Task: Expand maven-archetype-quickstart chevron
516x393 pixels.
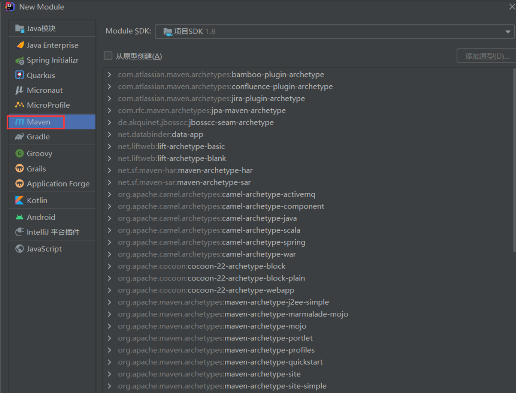Action: (x=109, y=362)
